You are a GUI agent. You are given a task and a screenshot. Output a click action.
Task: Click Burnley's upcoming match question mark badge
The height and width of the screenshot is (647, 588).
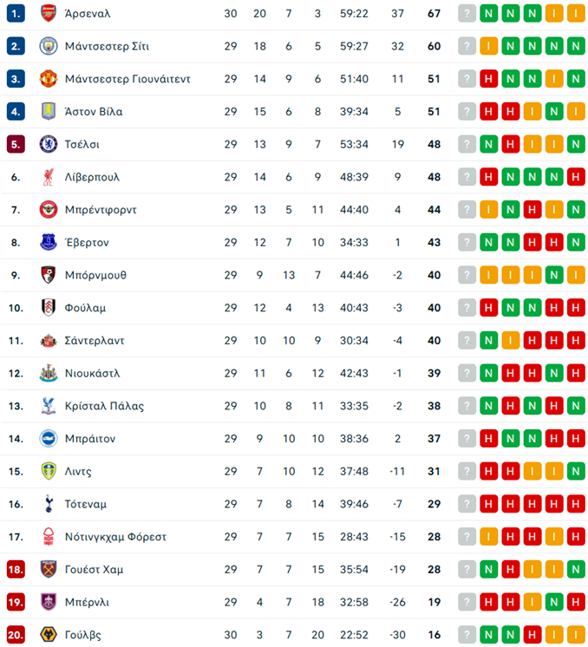click(x=467, y=602)
